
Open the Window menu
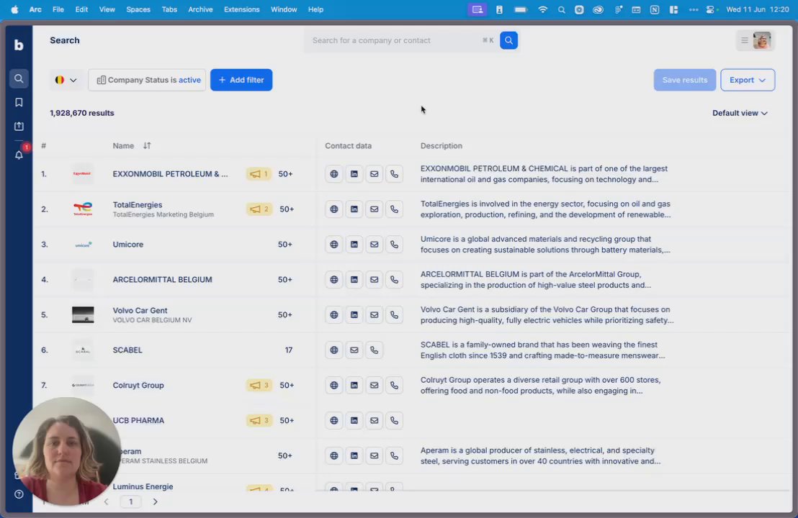284,9
